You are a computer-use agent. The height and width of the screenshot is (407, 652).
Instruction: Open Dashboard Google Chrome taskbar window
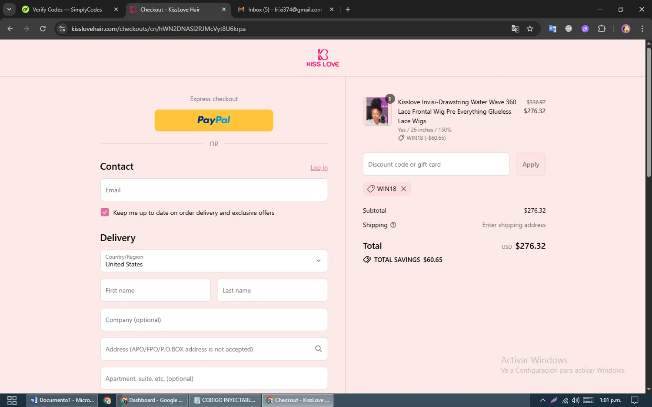152,400
